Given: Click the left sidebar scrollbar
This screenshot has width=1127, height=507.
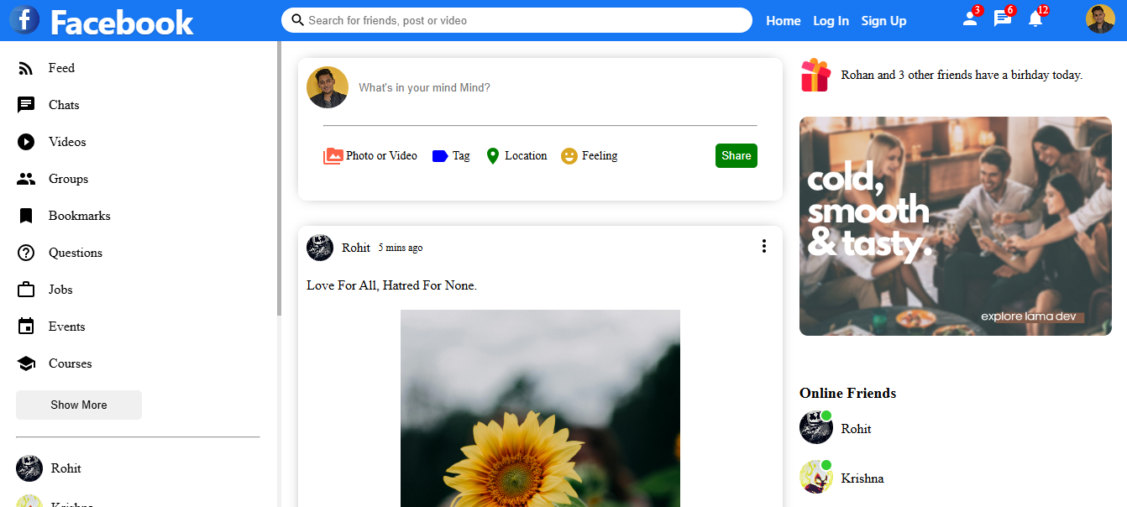Looking at the screenshot, I should tap(279, 178).
